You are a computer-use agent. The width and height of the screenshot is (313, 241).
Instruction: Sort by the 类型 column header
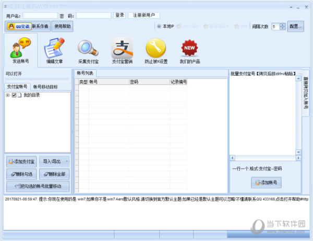tap(83, 82)
